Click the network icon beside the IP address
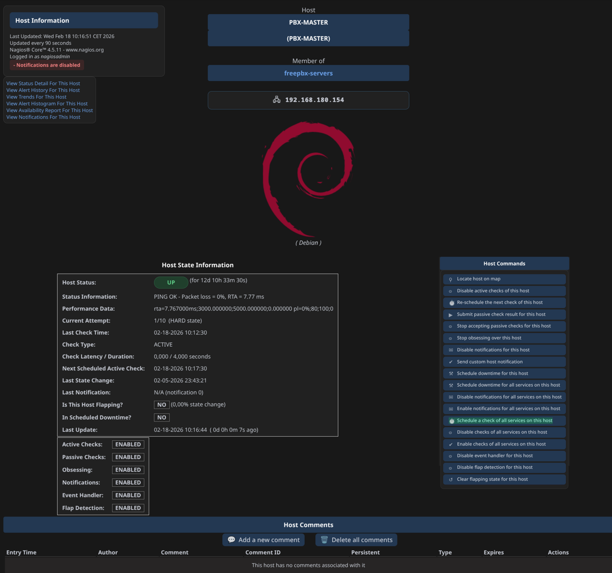This screenshot has height=573, width=612. pyautogui.click(x=276, y=100)
